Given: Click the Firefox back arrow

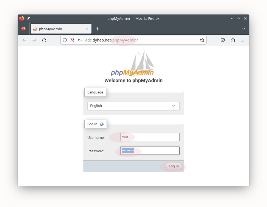Looking at the screenshot, I should pyautogui.click(x=24, y=40).
